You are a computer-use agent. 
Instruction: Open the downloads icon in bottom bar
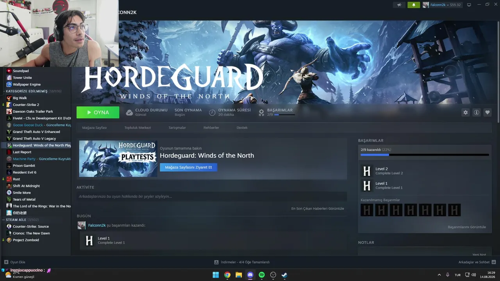216,262
